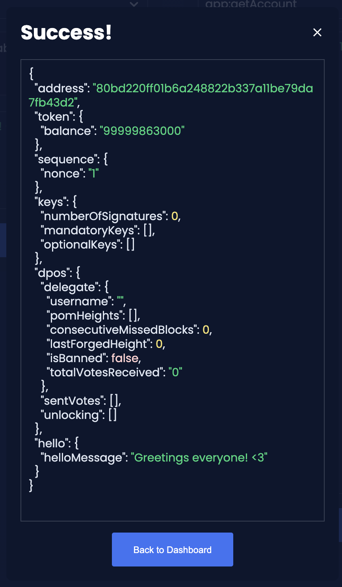Click the Success! heading text
This screenshot has width=342, height=587.
point(66,32)
